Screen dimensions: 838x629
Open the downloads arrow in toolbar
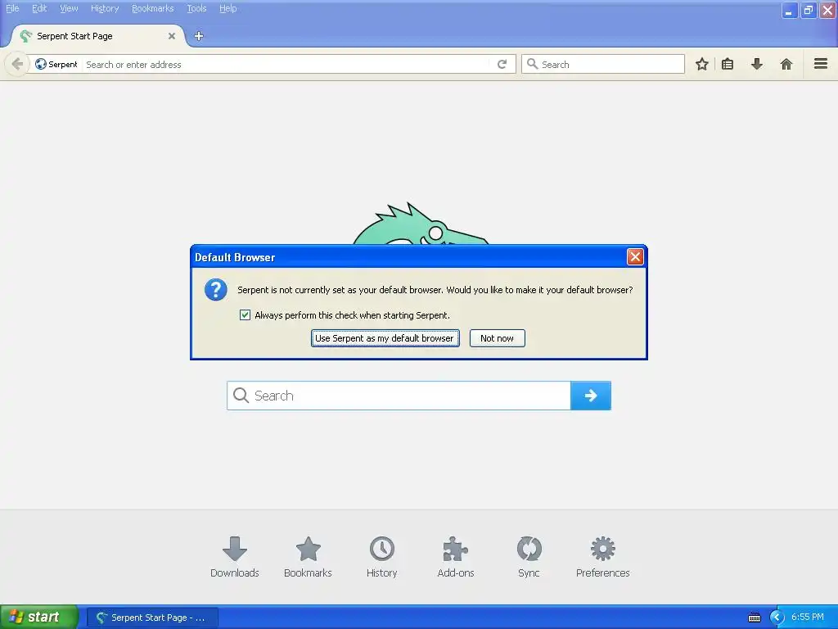757,64
